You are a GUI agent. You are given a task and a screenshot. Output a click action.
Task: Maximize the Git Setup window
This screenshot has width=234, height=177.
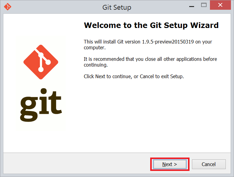204,5
